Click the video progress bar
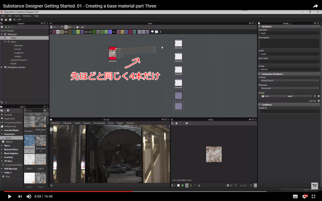 [161, 191]
